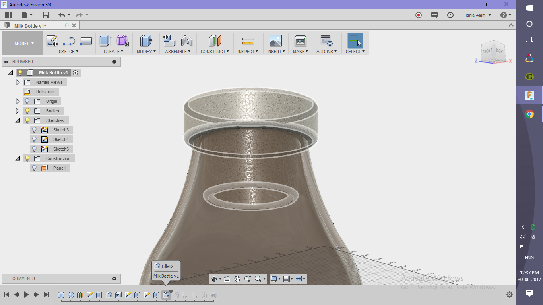Viewport: 543px width, 305px height.
Task: Jump to the start of the timeline
Action: [7, 295]
